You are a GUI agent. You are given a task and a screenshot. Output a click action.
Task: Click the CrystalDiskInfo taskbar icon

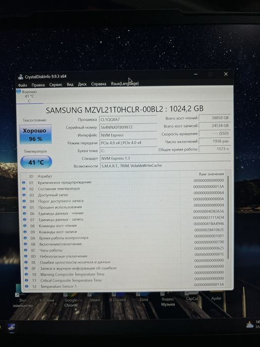tap(11, 327)
